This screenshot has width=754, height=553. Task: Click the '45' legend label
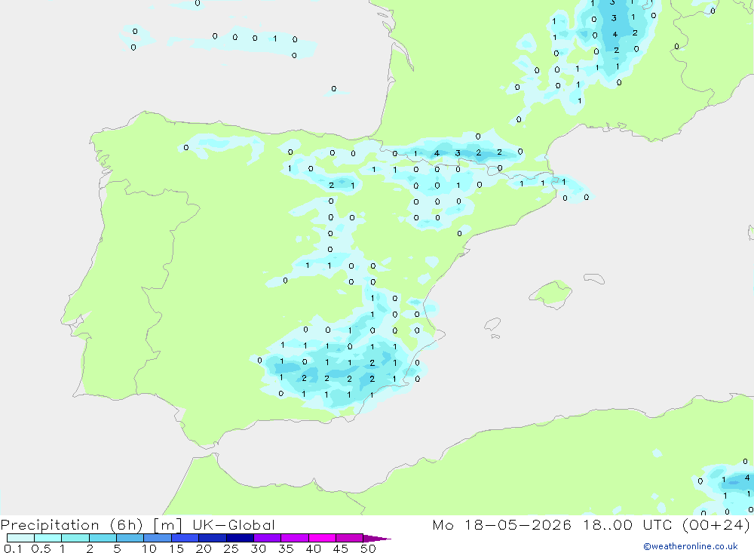(341, 548)
